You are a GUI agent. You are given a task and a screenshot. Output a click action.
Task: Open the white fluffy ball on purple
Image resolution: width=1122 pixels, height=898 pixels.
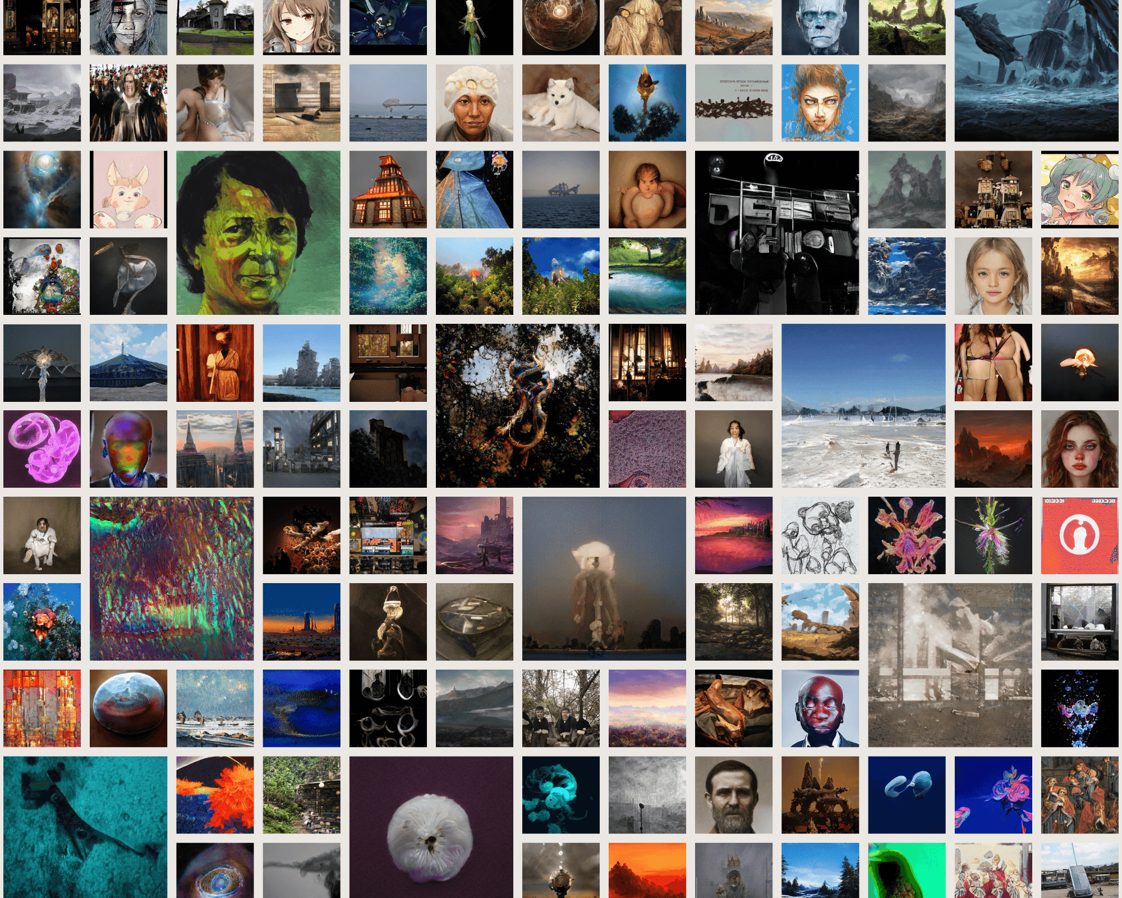point(431,827)
